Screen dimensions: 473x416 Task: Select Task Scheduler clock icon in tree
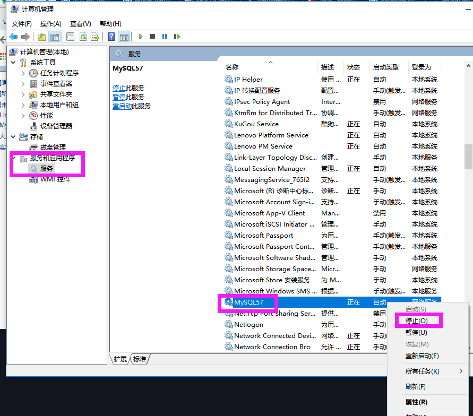[x=33, y=73]
